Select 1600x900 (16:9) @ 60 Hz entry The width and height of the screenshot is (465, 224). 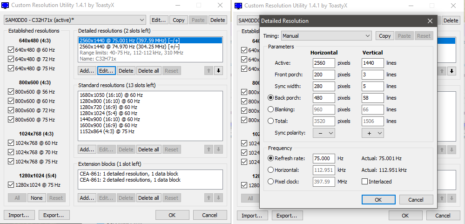tap(150, 125)
